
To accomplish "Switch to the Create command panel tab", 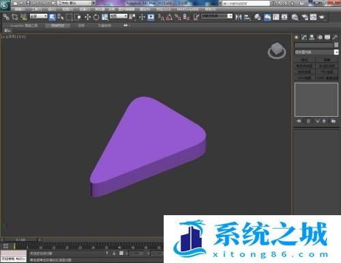I will tap(297, 37).
